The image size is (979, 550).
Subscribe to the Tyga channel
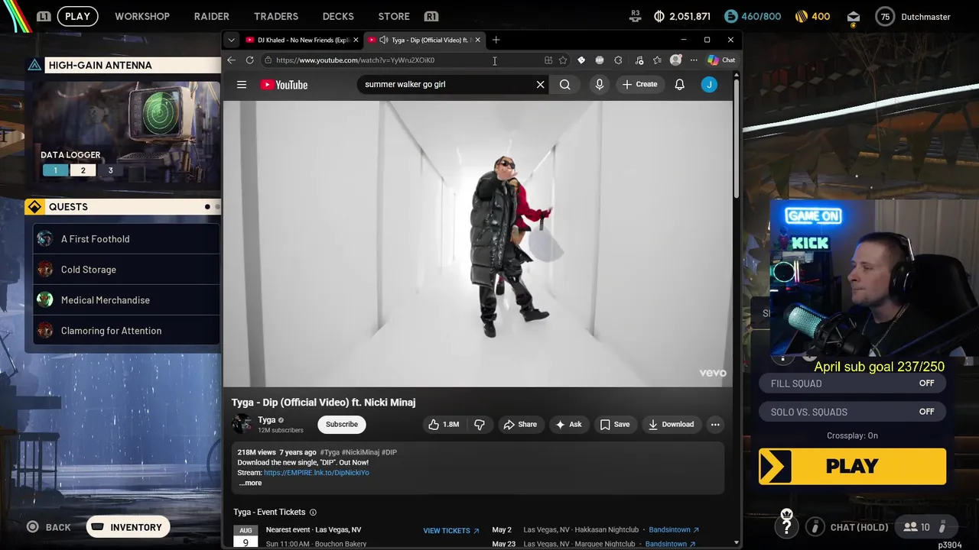pyautogui.click(x=342, y=424)
